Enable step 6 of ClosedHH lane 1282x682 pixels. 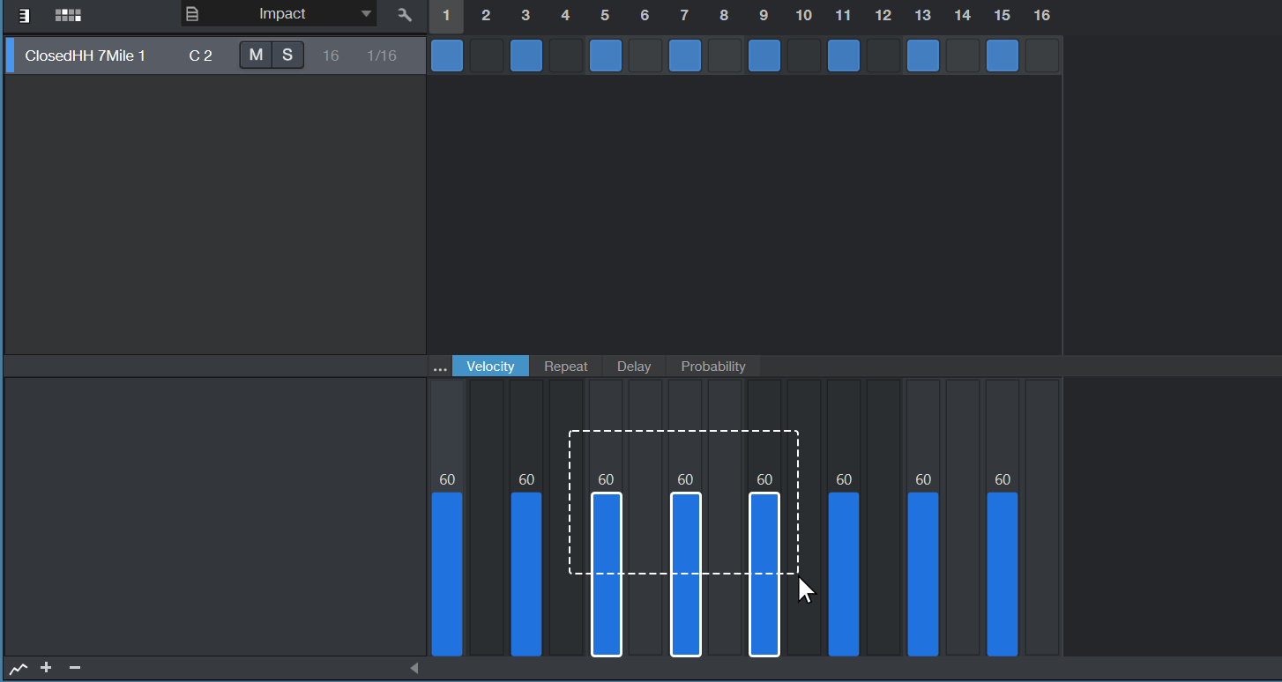point(645,56)
